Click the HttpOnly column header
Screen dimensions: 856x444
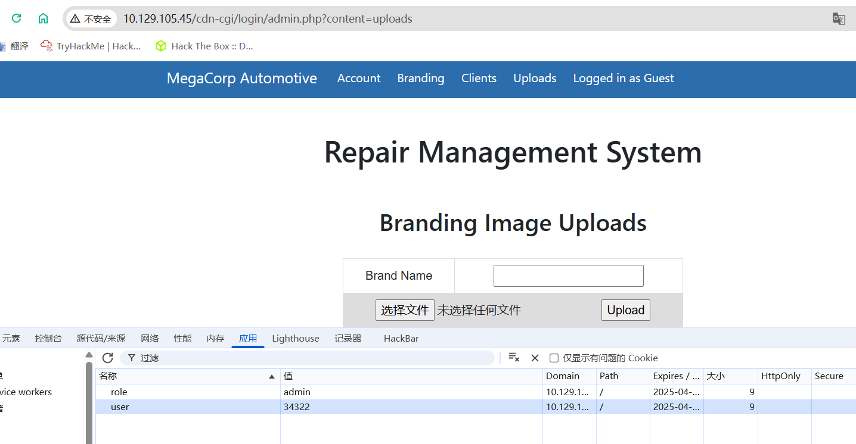[784, 376]
